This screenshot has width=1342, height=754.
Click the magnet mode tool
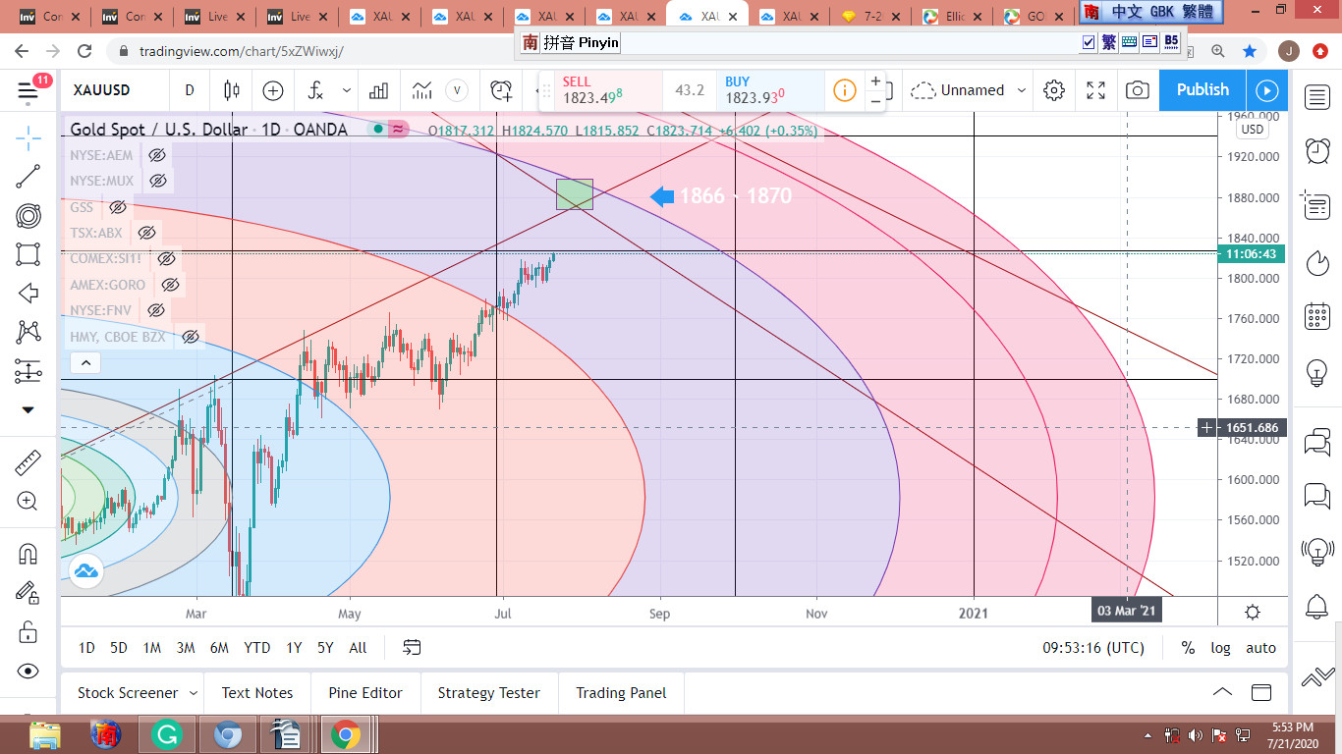click(28, 554)
